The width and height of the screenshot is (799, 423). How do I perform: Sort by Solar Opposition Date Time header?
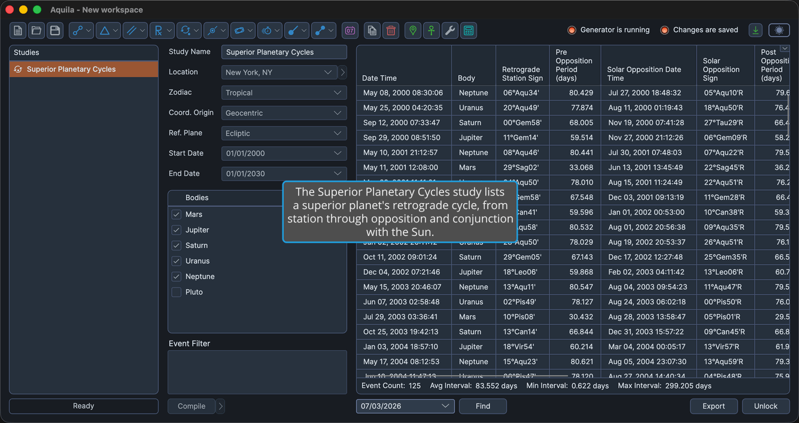(649, 66)
